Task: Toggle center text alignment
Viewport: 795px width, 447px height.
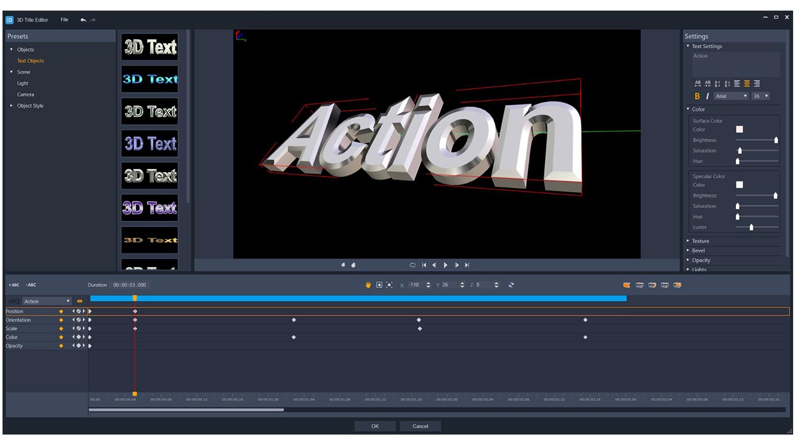Action: [747, 83]
